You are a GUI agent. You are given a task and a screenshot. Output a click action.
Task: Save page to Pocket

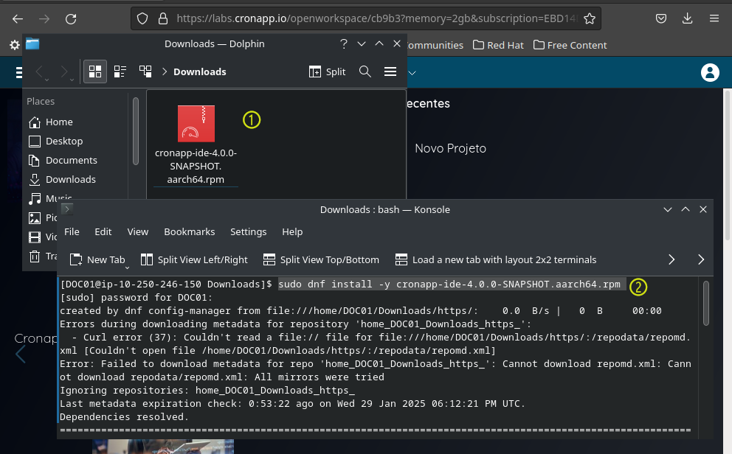coord(661,18)
